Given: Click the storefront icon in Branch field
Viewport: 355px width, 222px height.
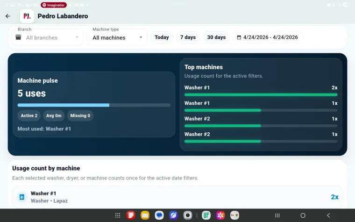Looking at the screenshot, I should [18, 37].
